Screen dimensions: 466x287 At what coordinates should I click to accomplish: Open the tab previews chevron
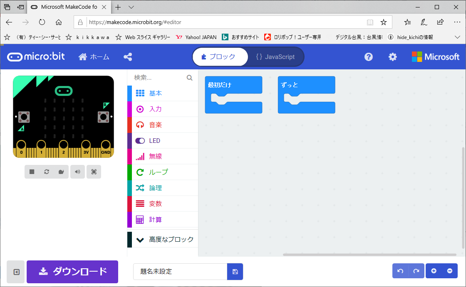(x=131, y=7)
